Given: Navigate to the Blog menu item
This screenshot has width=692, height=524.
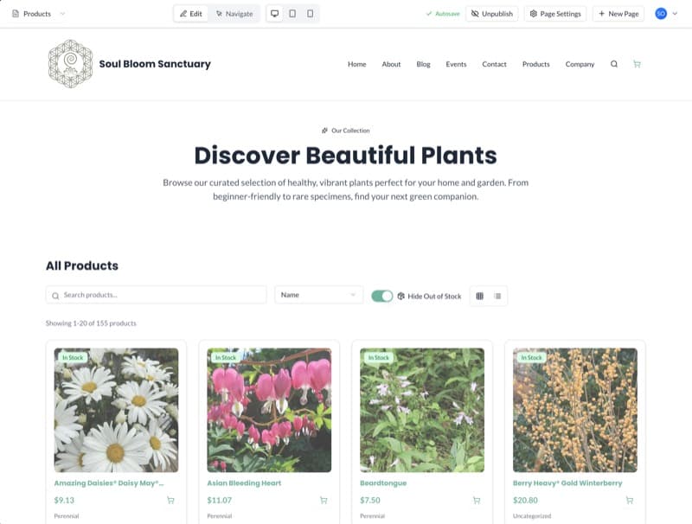Looking at the screenshot, I should pyautogui.click(x=423, y=64).
